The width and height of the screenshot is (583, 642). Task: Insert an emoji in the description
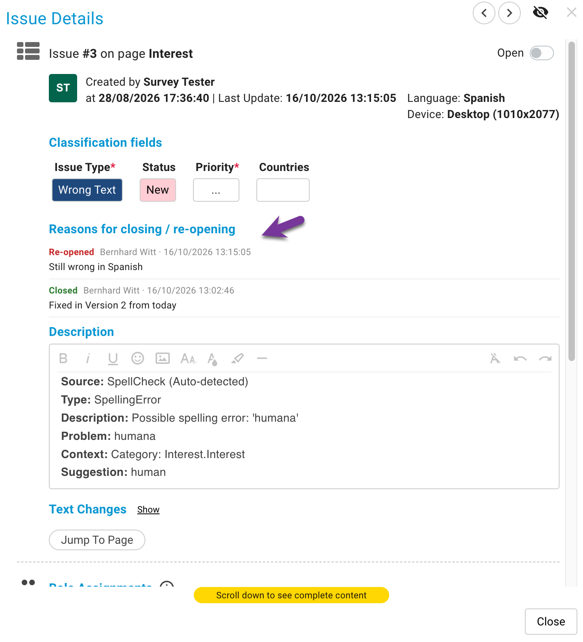[138, 358]
